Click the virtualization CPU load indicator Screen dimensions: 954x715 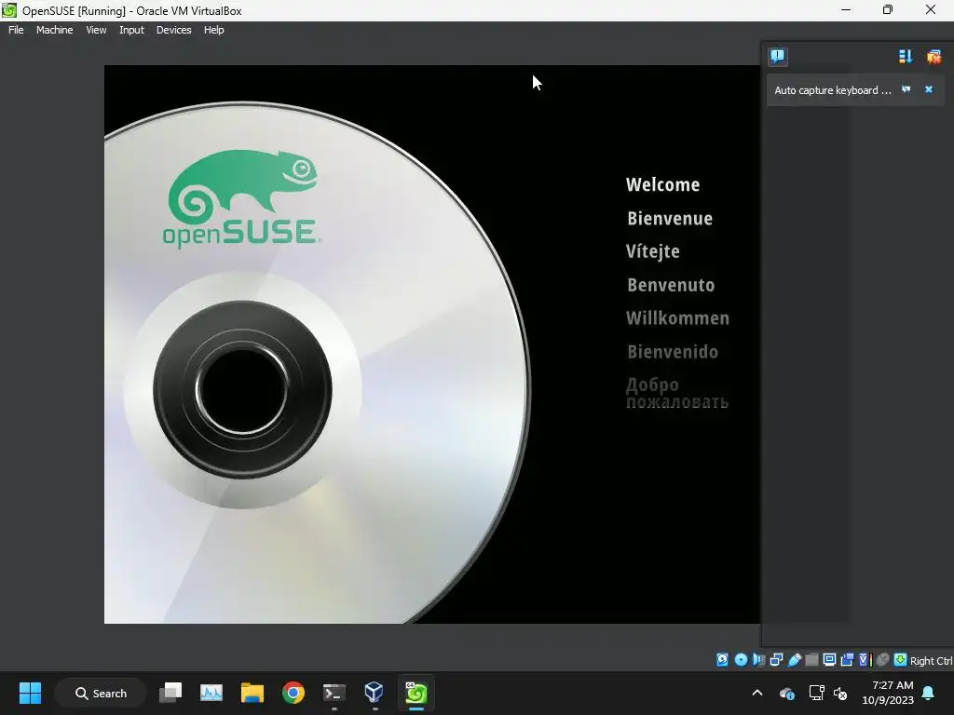pyautogui.click(x=865, y=660)
